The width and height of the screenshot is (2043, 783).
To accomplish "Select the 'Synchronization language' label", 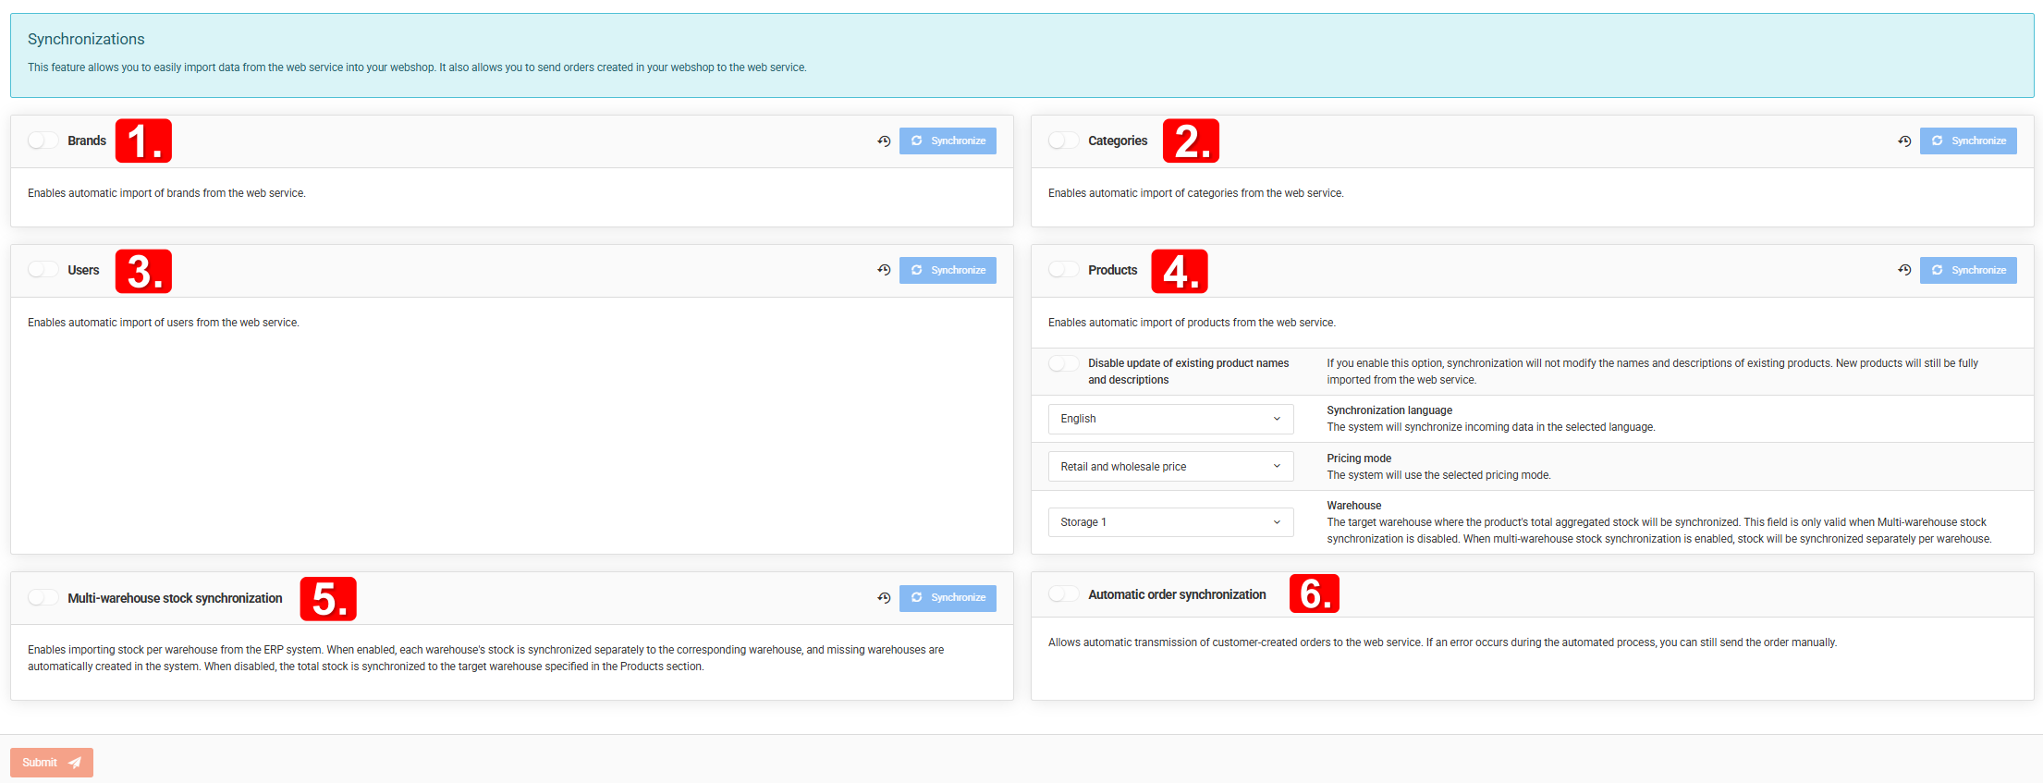I will point(1389,410).
